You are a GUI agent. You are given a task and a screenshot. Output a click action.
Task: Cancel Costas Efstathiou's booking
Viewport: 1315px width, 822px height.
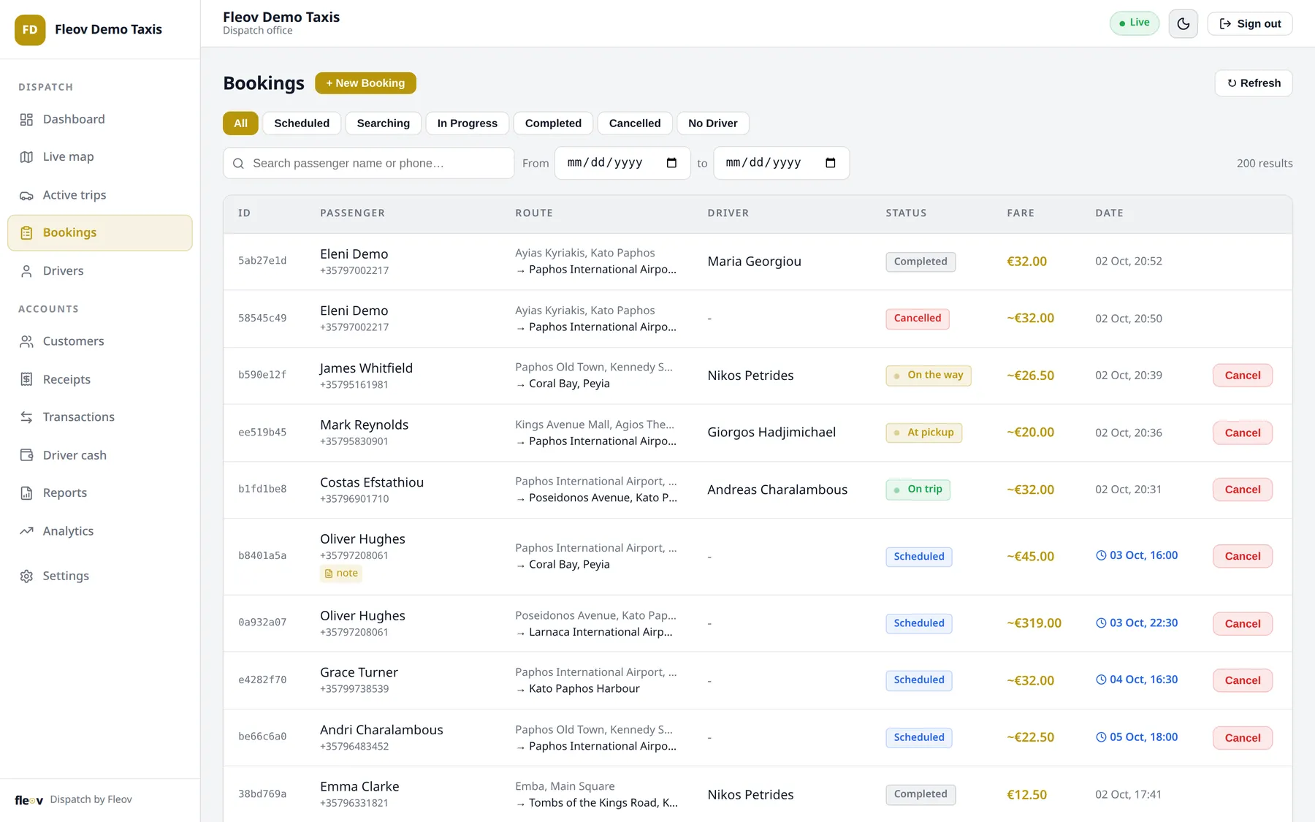[x=1242, y=490]
